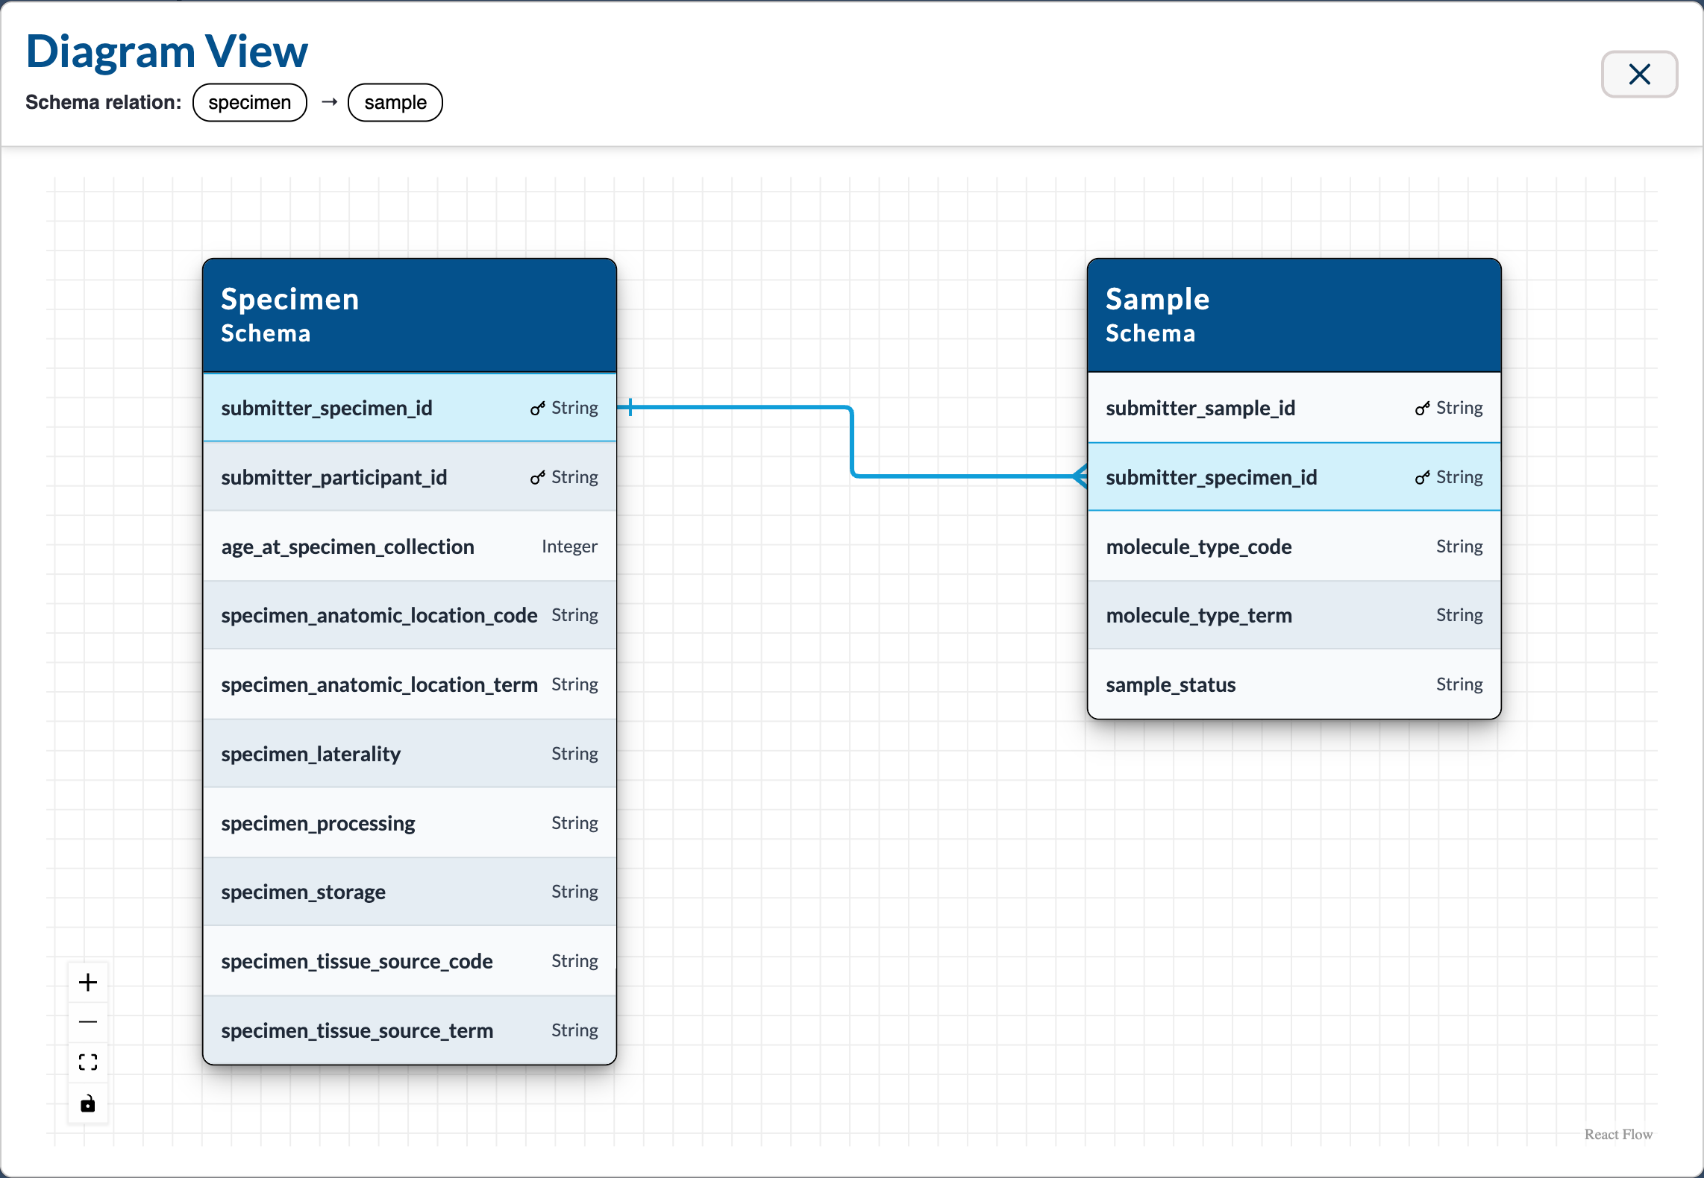Click the sample schema relation pill
Viewport: 1704px width, 1178px height.
395,102
